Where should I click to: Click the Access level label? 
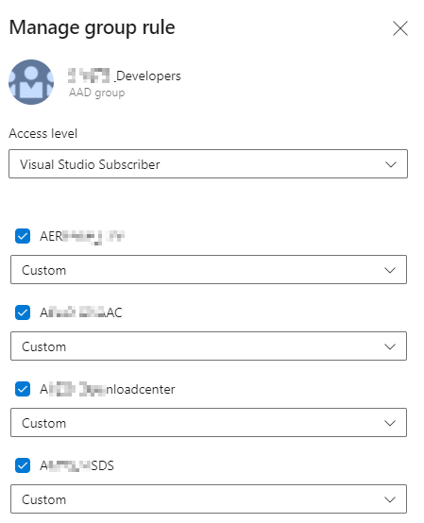pos(43,133)
